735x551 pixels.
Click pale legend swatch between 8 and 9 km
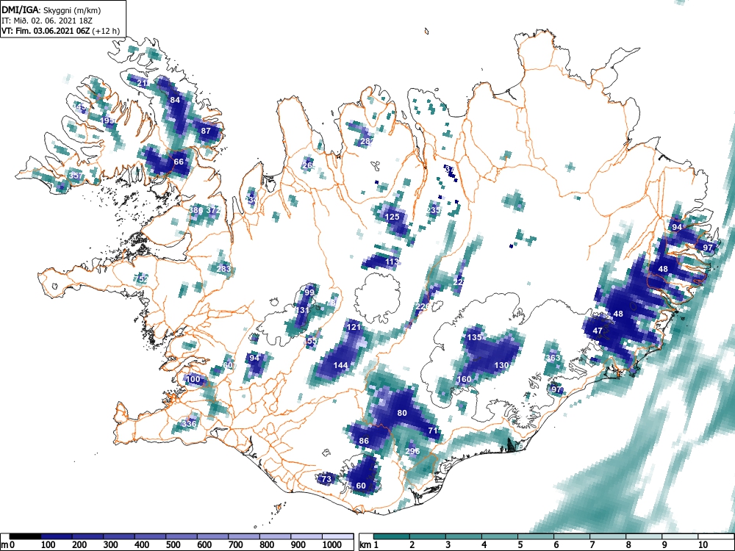(644, 536)
